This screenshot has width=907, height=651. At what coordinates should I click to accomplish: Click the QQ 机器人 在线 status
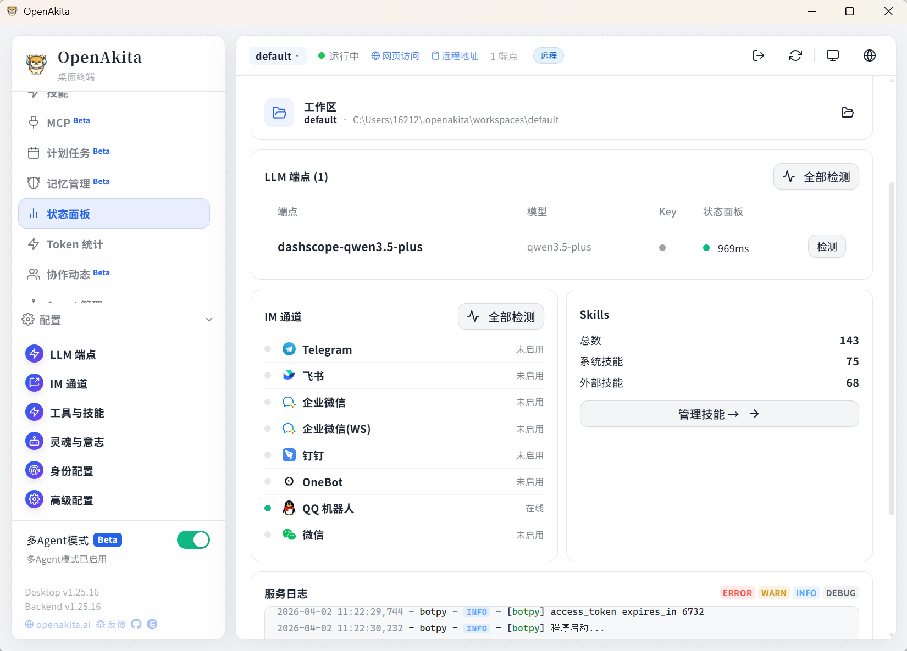click(534, 508)
